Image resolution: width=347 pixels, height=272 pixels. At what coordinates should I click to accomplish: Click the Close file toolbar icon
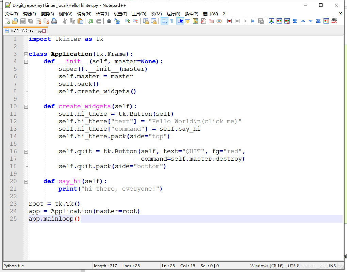point(38,21)
